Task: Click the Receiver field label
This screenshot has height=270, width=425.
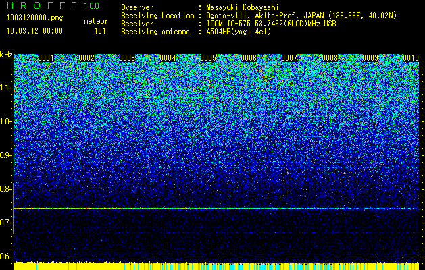Action: (x=137, y=24)
